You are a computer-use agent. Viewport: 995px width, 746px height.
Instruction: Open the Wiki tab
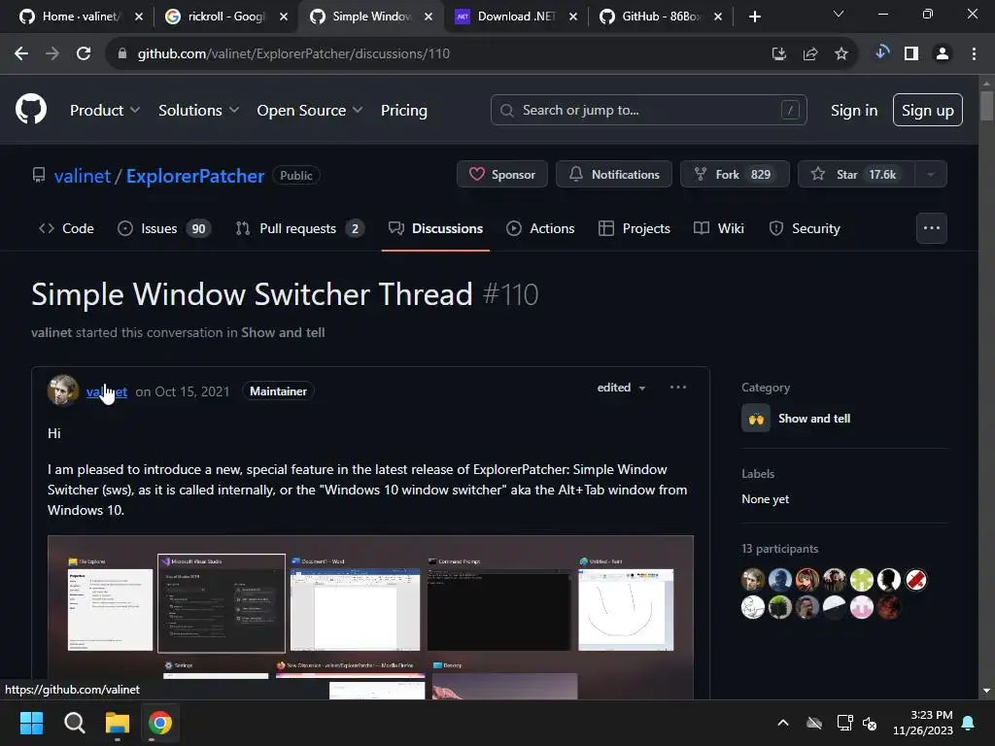point(718,228)
